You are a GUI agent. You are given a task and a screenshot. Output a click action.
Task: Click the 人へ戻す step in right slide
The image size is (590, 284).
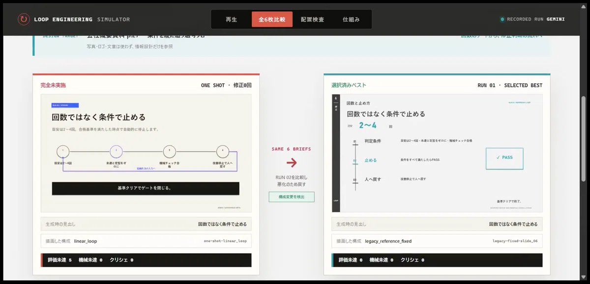tap(373, 180)
